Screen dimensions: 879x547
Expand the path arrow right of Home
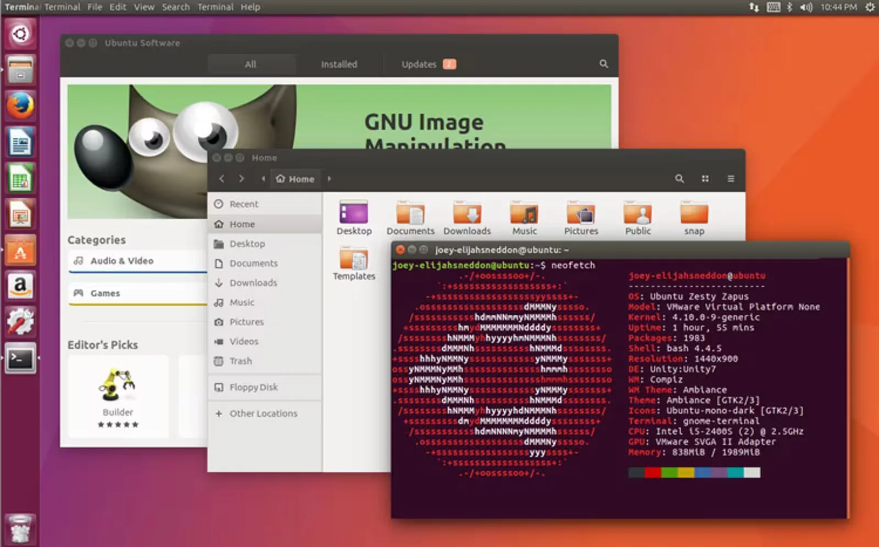[x=330, y=178]
